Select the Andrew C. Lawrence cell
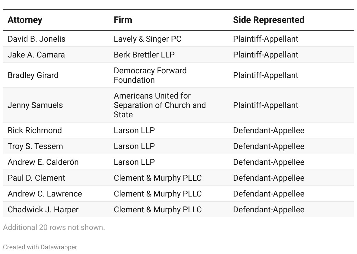This screenshot has height=254, width=357. (45, 194)
